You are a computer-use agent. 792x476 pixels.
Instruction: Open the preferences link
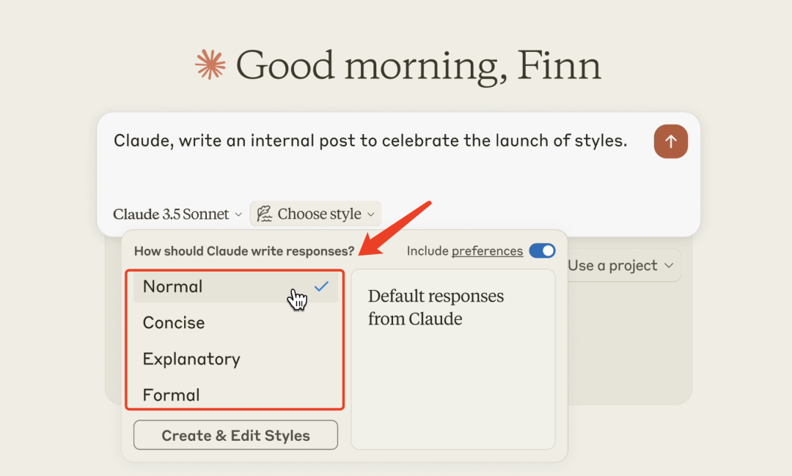coord(487,251)
